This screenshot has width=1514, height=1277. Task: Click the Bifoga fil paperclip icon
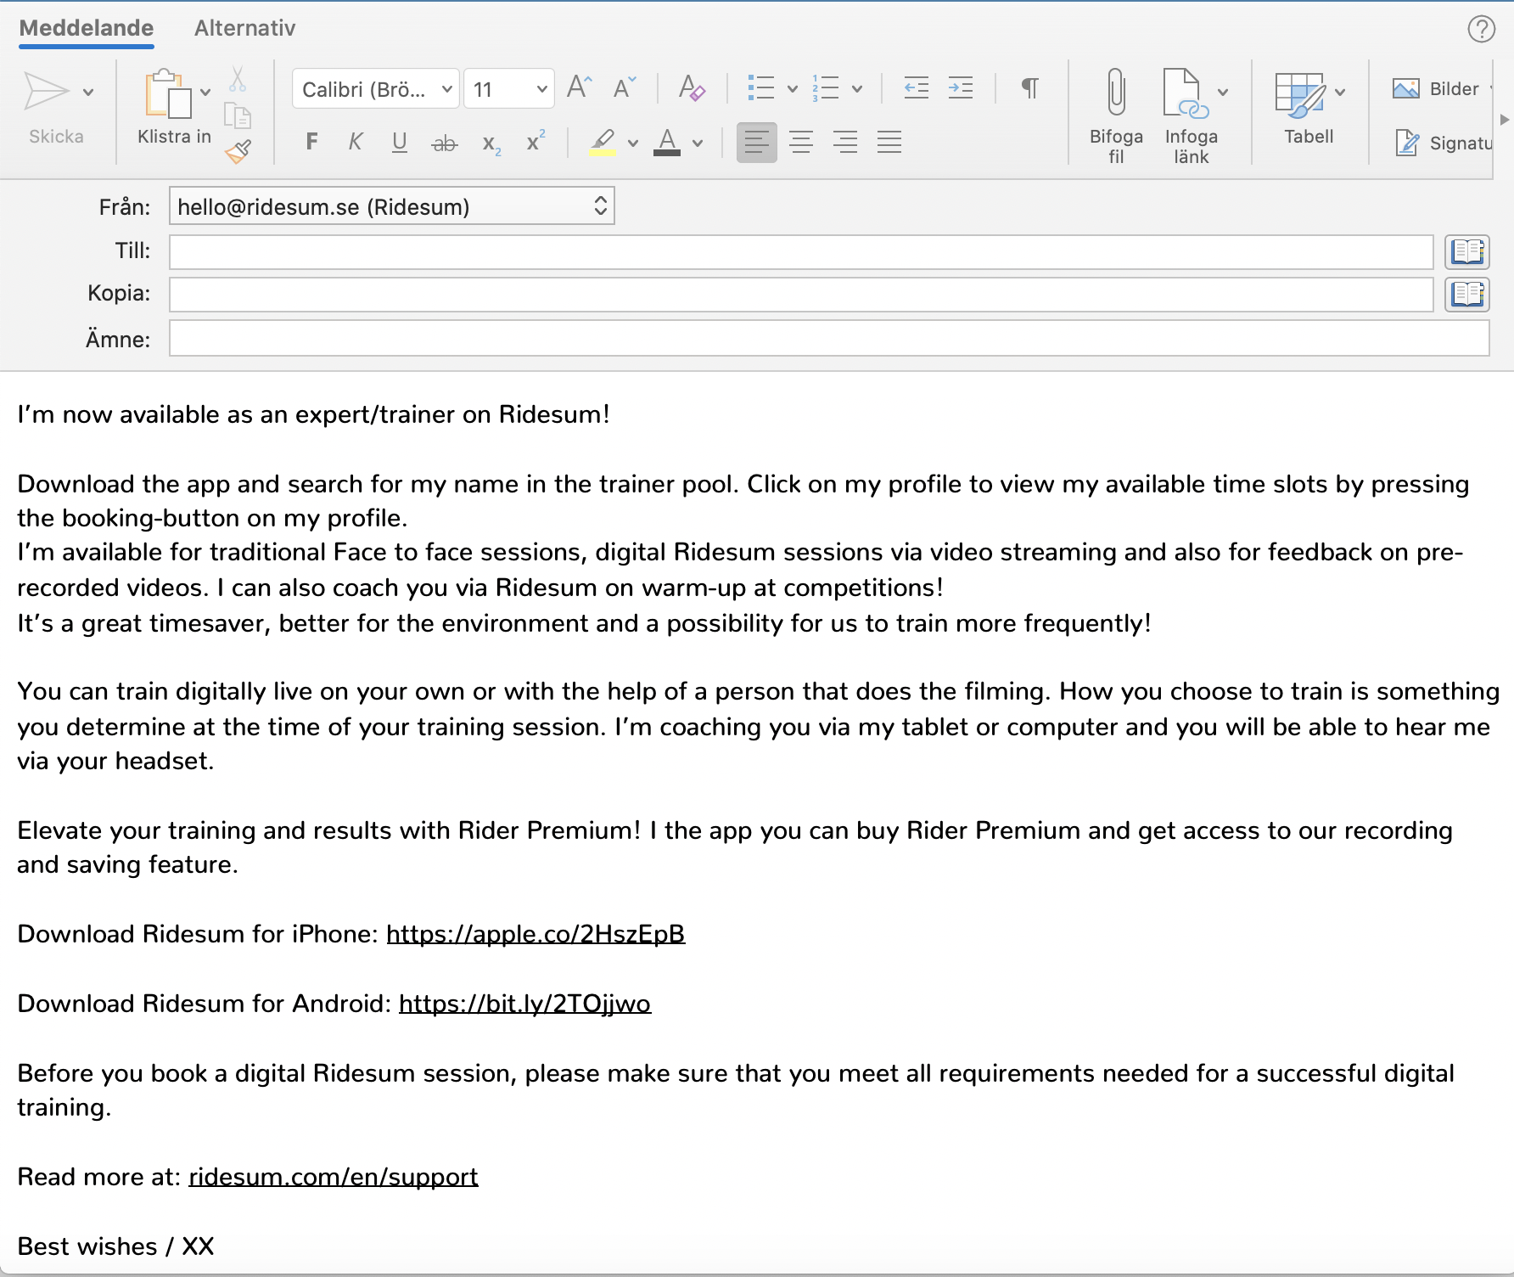1116,92
